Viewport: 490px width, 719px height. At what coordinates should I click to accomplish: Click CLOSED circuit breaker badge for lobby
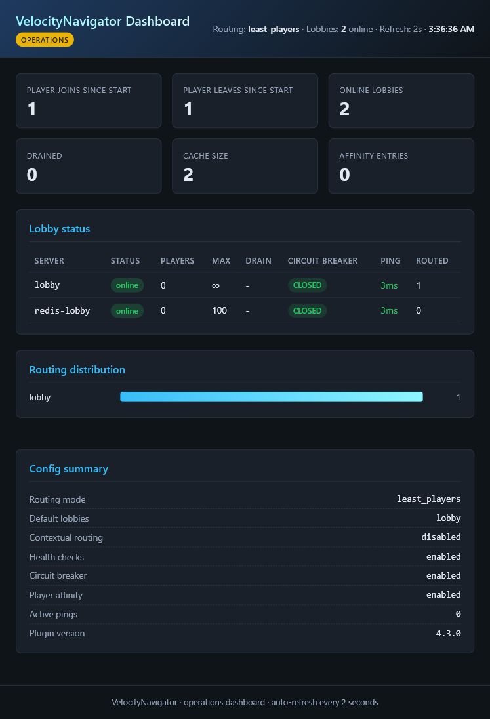pos(307,285)
